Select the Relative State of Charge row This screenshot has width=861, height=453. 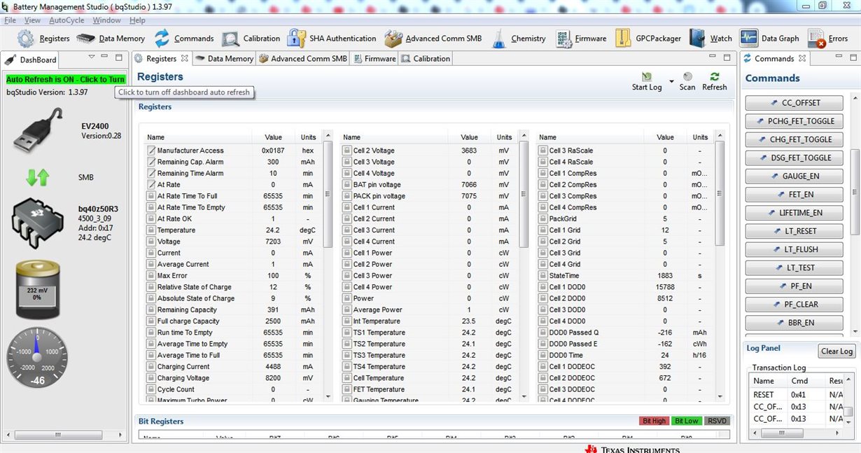[234, 287]
